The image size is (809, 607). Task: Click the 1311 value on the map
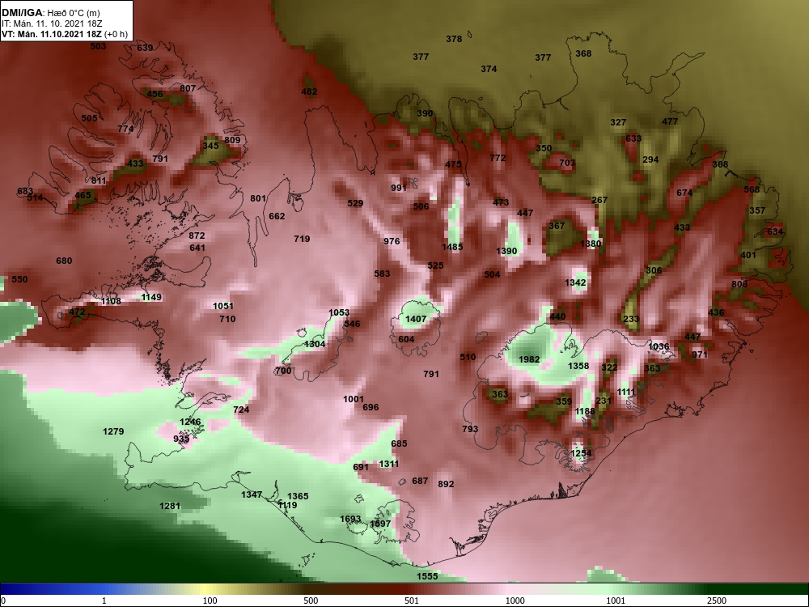[x=388, y=464]
